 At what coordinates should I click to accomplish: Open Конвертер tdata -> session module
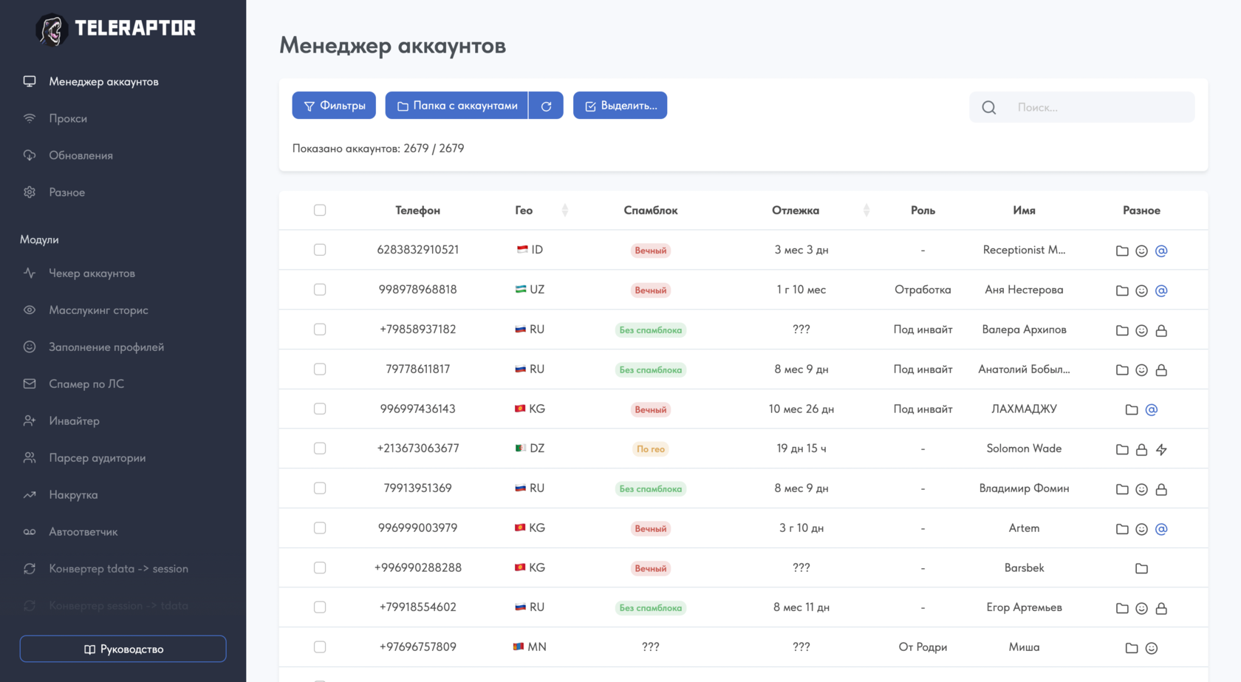click(118, 569)
